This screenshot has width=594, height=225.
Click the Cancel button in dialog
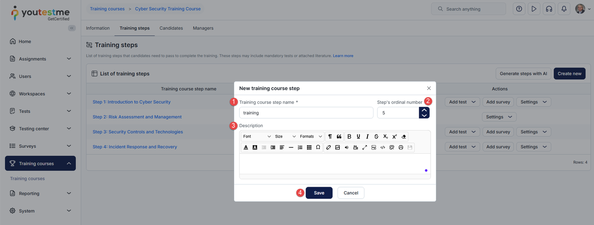pyautogui.click(x=351, y=193)
